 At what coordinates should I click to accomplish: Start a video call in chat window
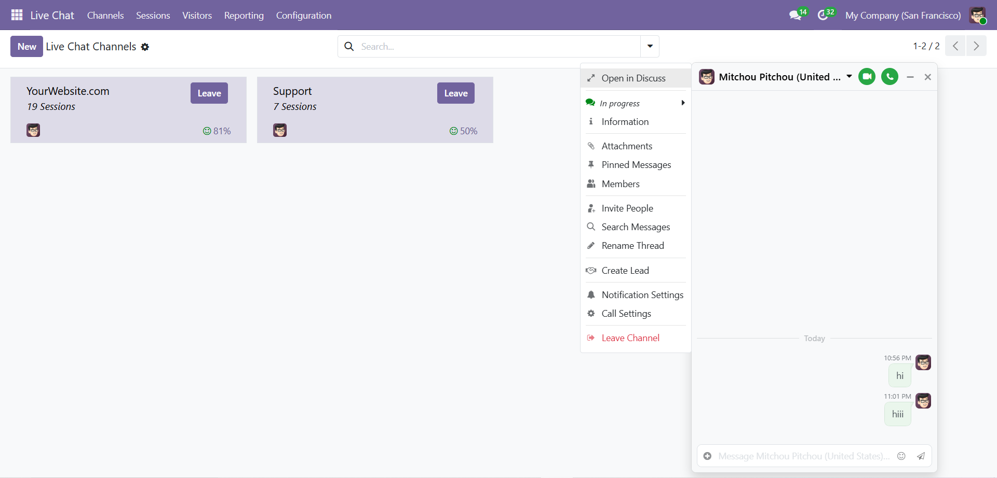coord(867,77)
